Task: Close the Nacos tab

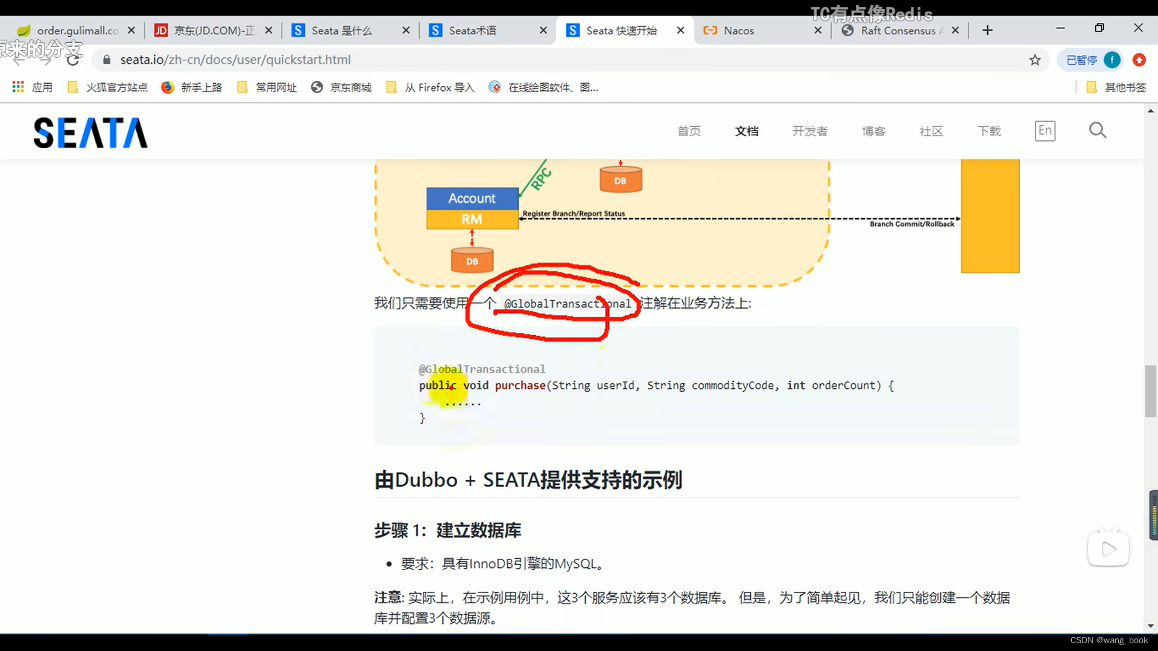Action: pyautogui.click(x=818, y=30)
